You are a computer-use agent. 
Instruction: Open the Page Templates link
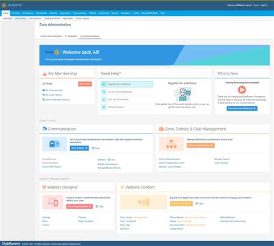tap(86, 221)
